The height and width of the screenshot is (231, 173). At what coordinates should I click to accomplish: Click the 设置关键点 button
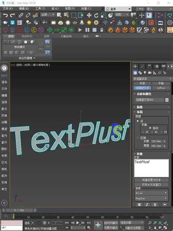click(x=111, y=227)
